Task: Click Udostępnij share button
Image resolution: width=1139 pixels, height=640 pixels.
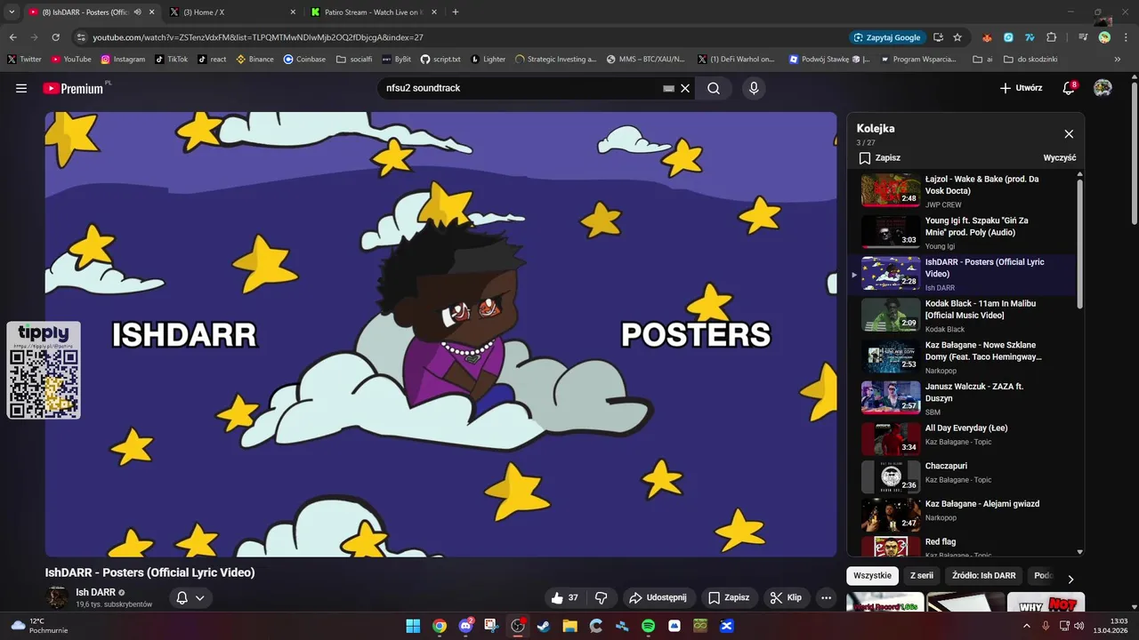Action: tap(658, 597)
